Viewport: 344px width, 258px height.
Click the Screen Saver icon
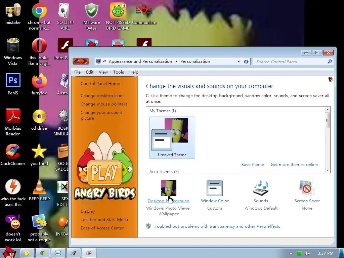pos(307,188)
